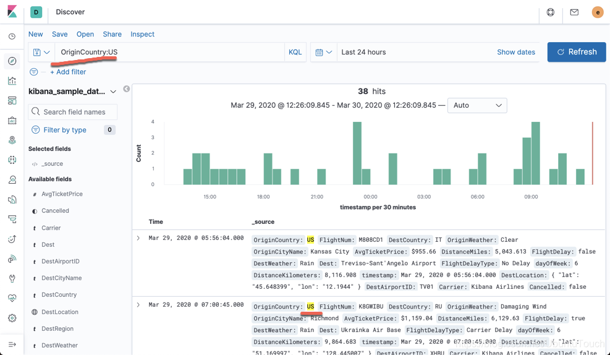
Task: Click the Dest field
Action: point(48,244)
